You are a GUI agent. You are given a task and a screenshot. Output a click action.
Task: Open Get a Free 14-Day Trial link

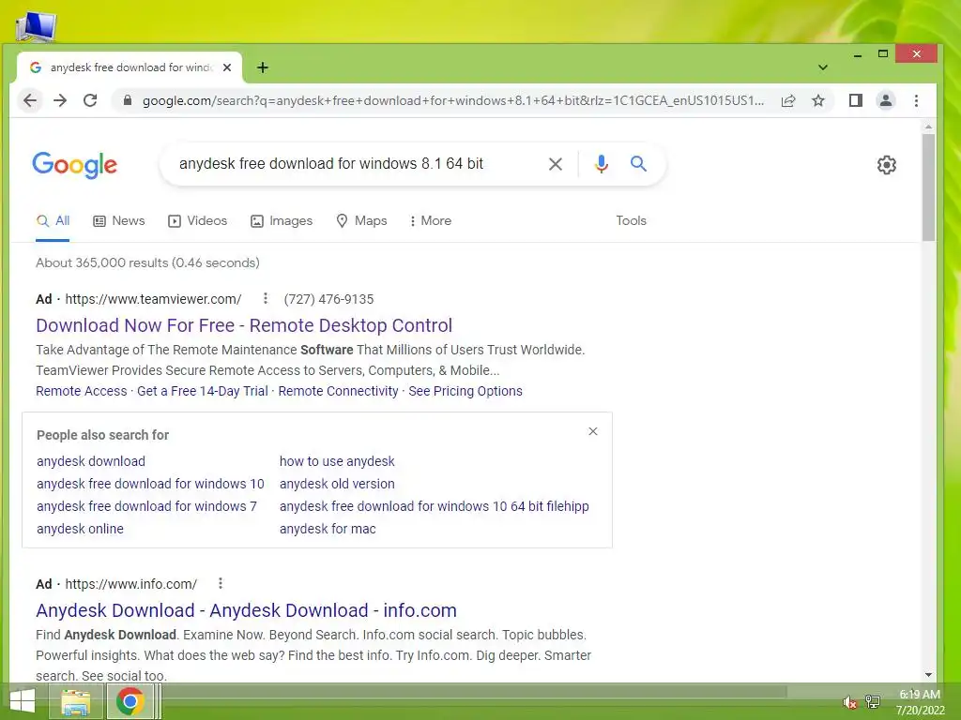point(203,391)
